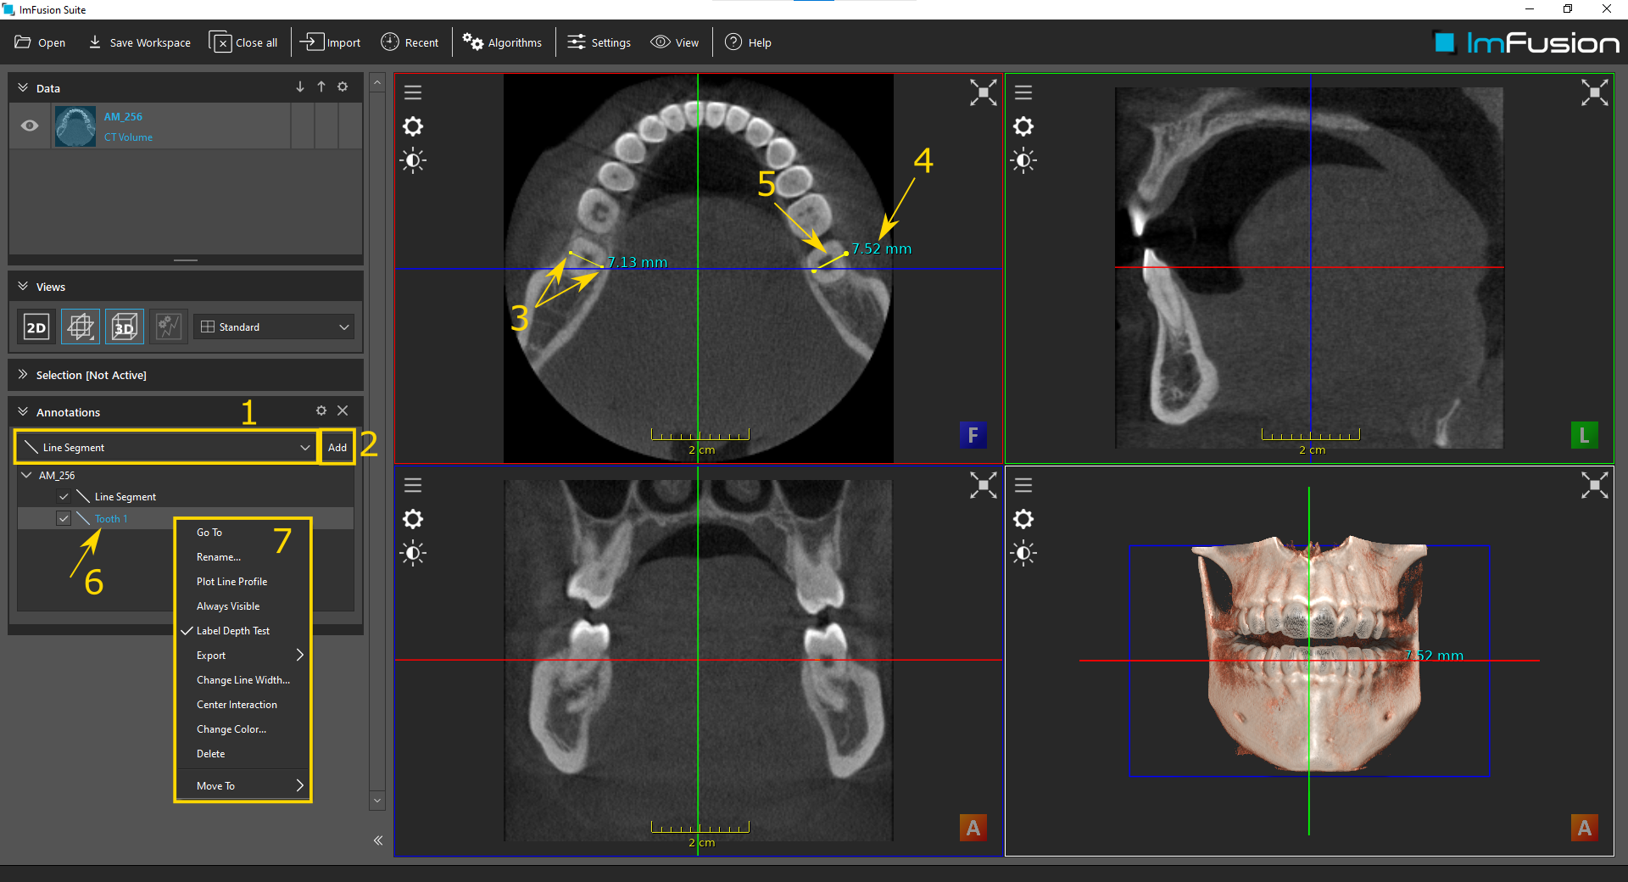
Task: Choose Rename... from context menu
Action: tap(242, 557)
